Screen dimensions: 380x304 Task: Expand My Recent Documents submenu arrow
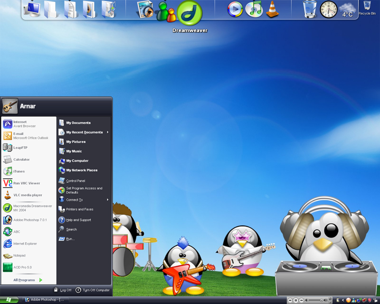point(108,132)
